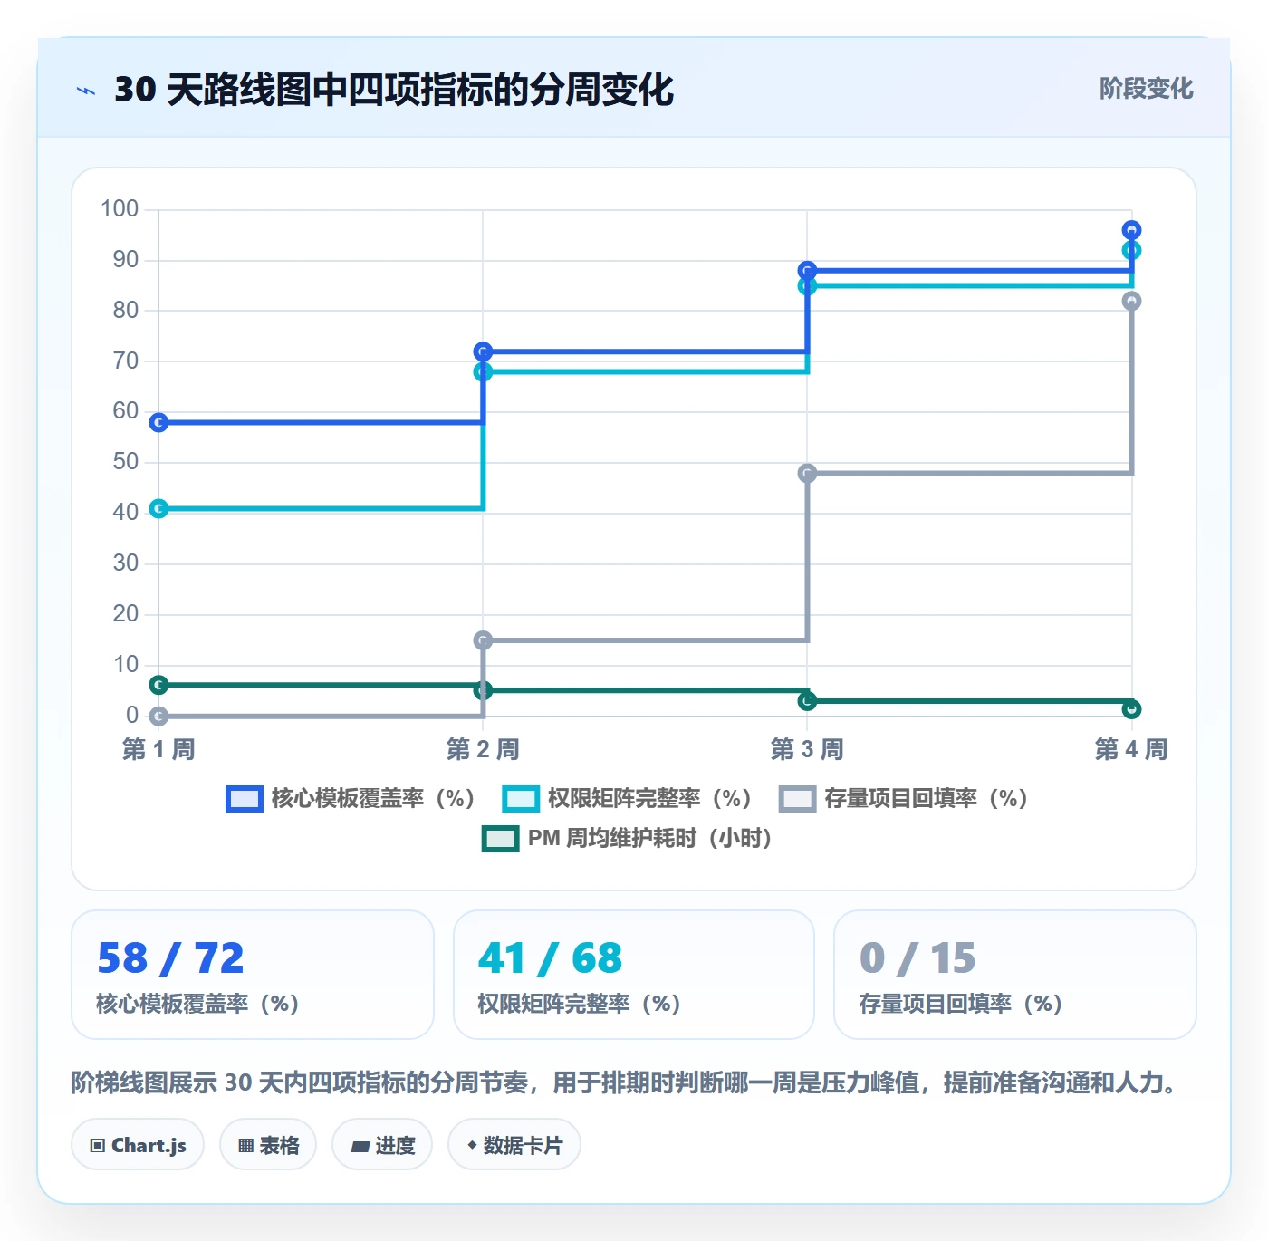This screenshot has width=1268, height=1241.
Task: Select the 存量项目回填率 point at 第 1 周
Action: coord(158,716)
